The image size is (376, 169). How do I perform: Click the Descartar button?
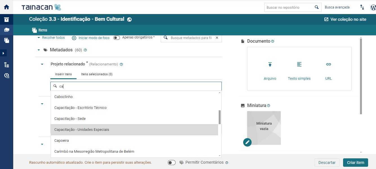[327, 163]
